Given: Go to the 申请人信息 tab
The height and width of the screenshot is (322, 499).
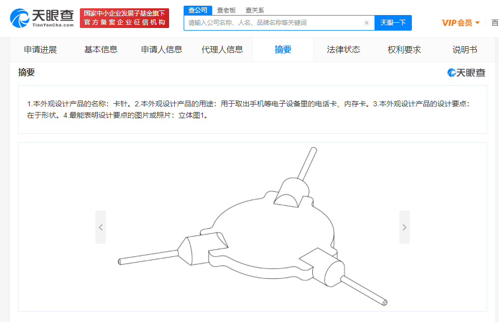Looking at the screenshot, I should click(162, 50).
